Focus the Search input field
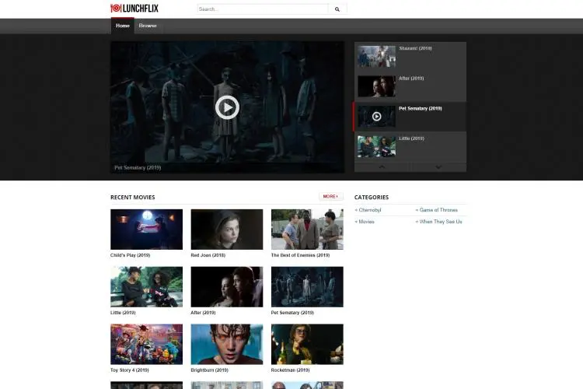The image size is (583, 389). [263, 9]
